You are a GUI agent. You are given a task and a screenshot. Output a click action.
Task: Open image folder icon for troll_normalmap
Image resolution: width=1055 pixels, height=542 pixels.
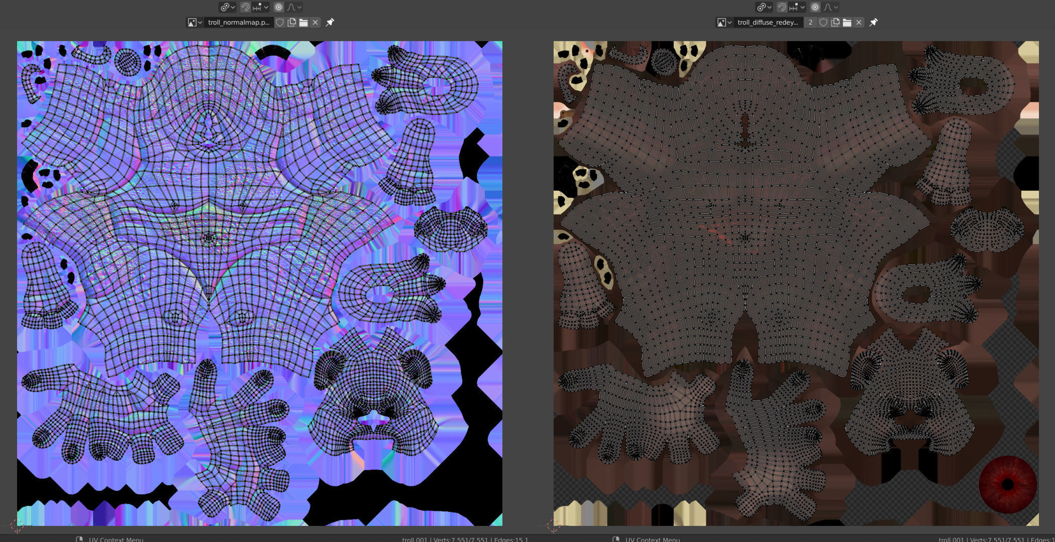point(303,22)
